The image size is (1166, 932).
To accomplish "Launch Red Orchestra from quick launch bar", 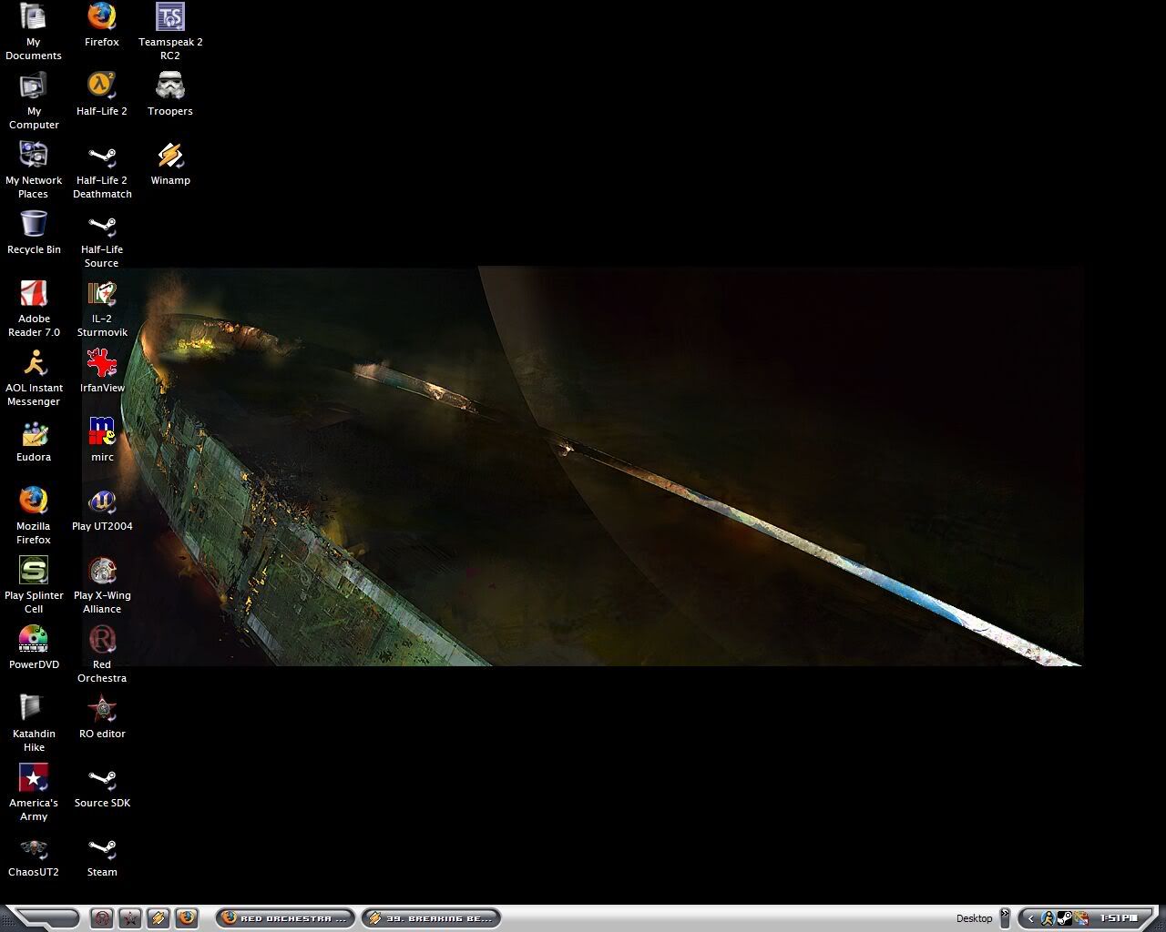I will tap(102, 918).
